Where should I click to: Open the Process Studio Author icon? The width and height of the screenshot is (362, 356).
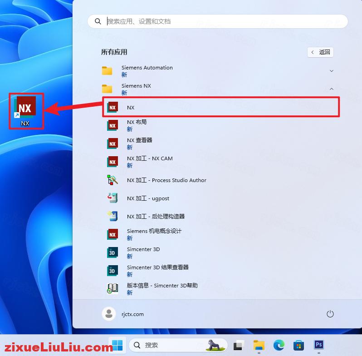pos(113,180)
